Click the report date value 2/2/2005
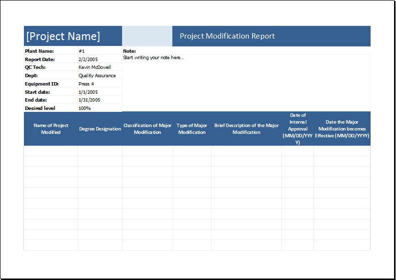This screenshot has height=280, width=396. tap(88, 60)
